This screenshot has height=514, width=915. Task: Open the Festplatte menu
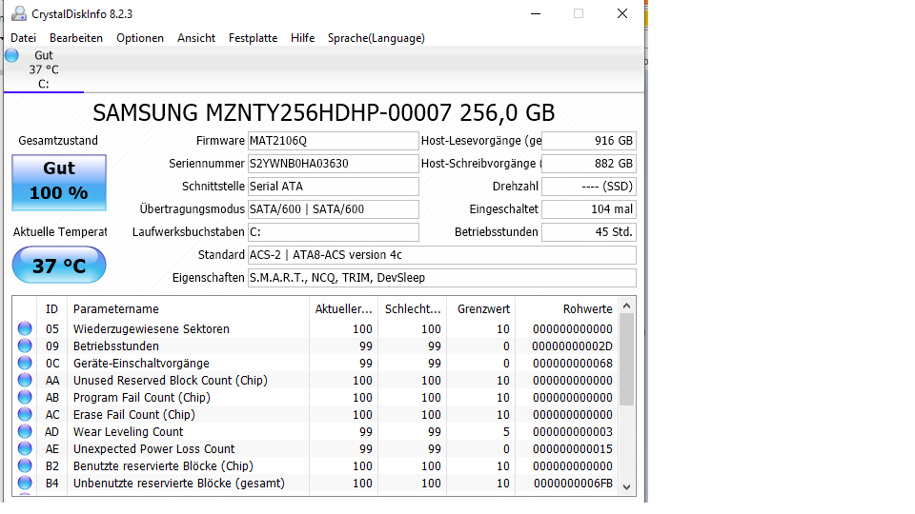tap(253, 38)
